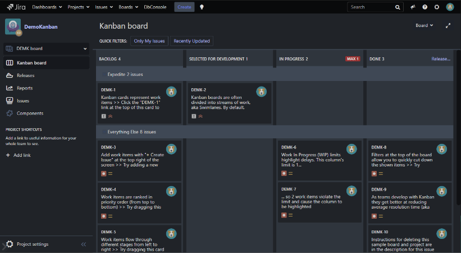Collapse the Expedite swimlane
The image size is (461, 253).
[x=103, y=75]
